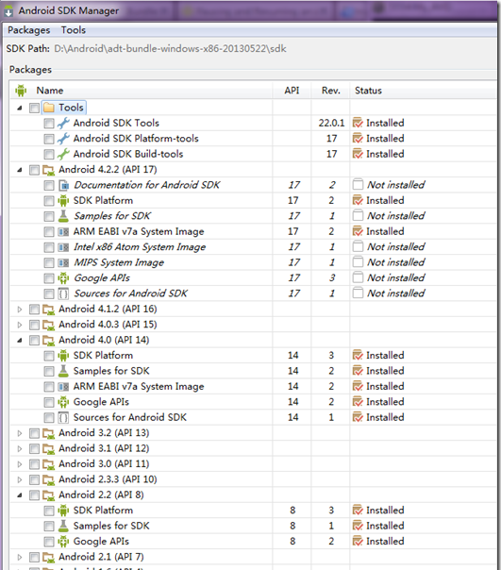
Task: Click the API 17 Sources for Android SDK icon
Action: (x=63, y=293)
